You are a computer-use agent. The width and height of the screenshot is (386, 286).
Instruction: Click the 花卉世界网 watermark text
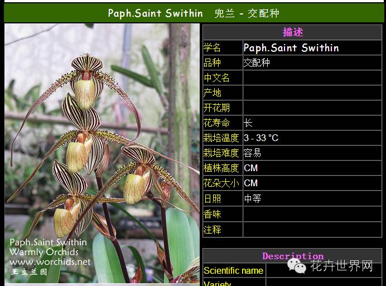pos(341,266)
